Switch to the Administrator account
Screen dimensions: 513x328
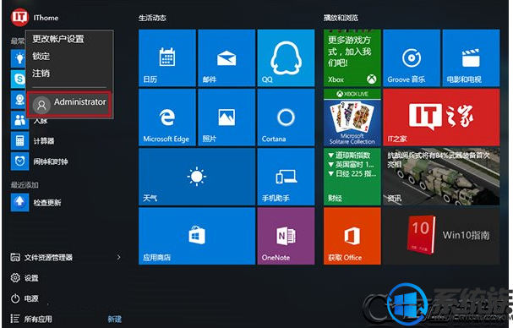coord(69,104)
